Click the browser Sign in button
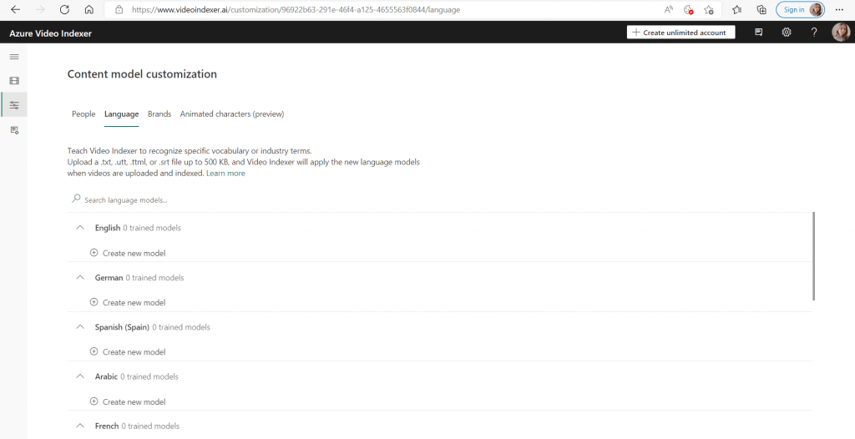Image resolution: width=855 pixels, height=439 pixels. click(x=800, y=9)
